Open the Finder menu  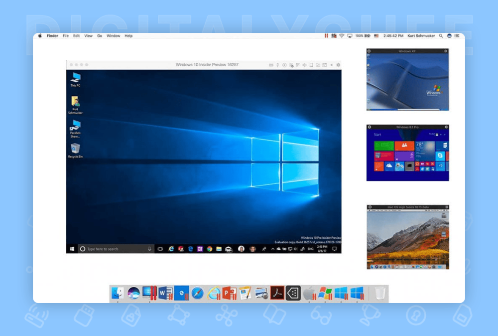52,36
